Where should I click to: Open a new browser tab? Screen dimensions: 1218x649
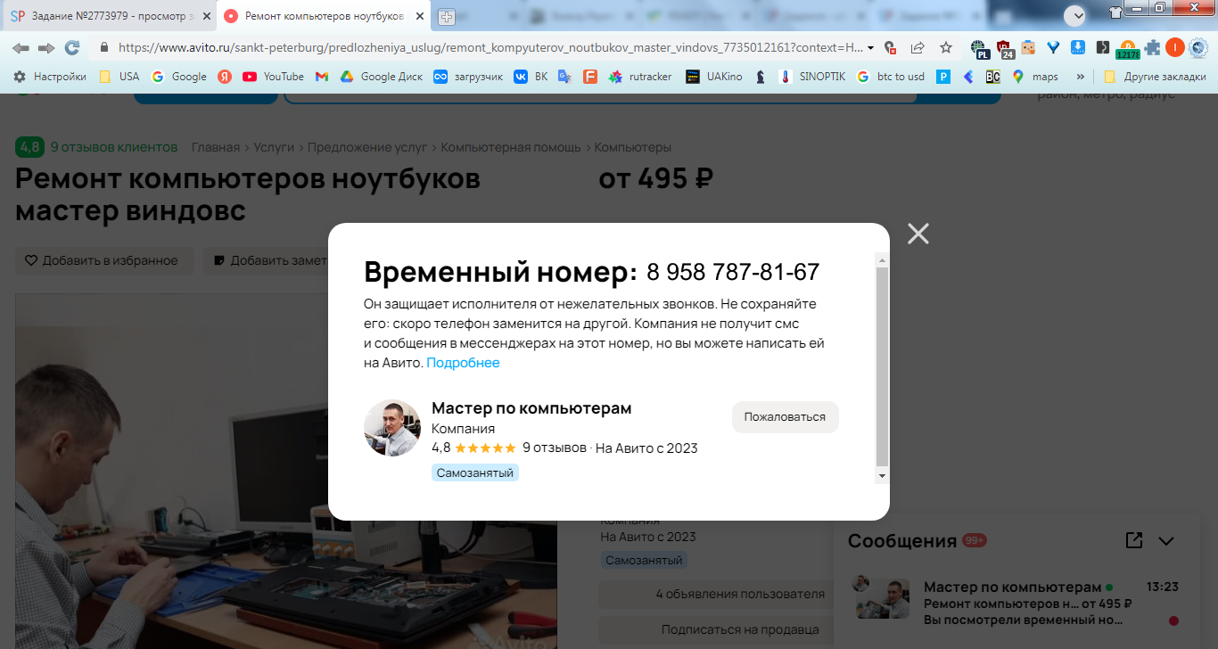click(x=447, y=16)
